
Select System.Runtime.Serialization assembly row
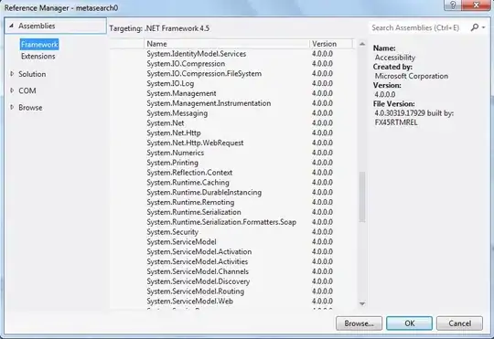click(233, 212)
